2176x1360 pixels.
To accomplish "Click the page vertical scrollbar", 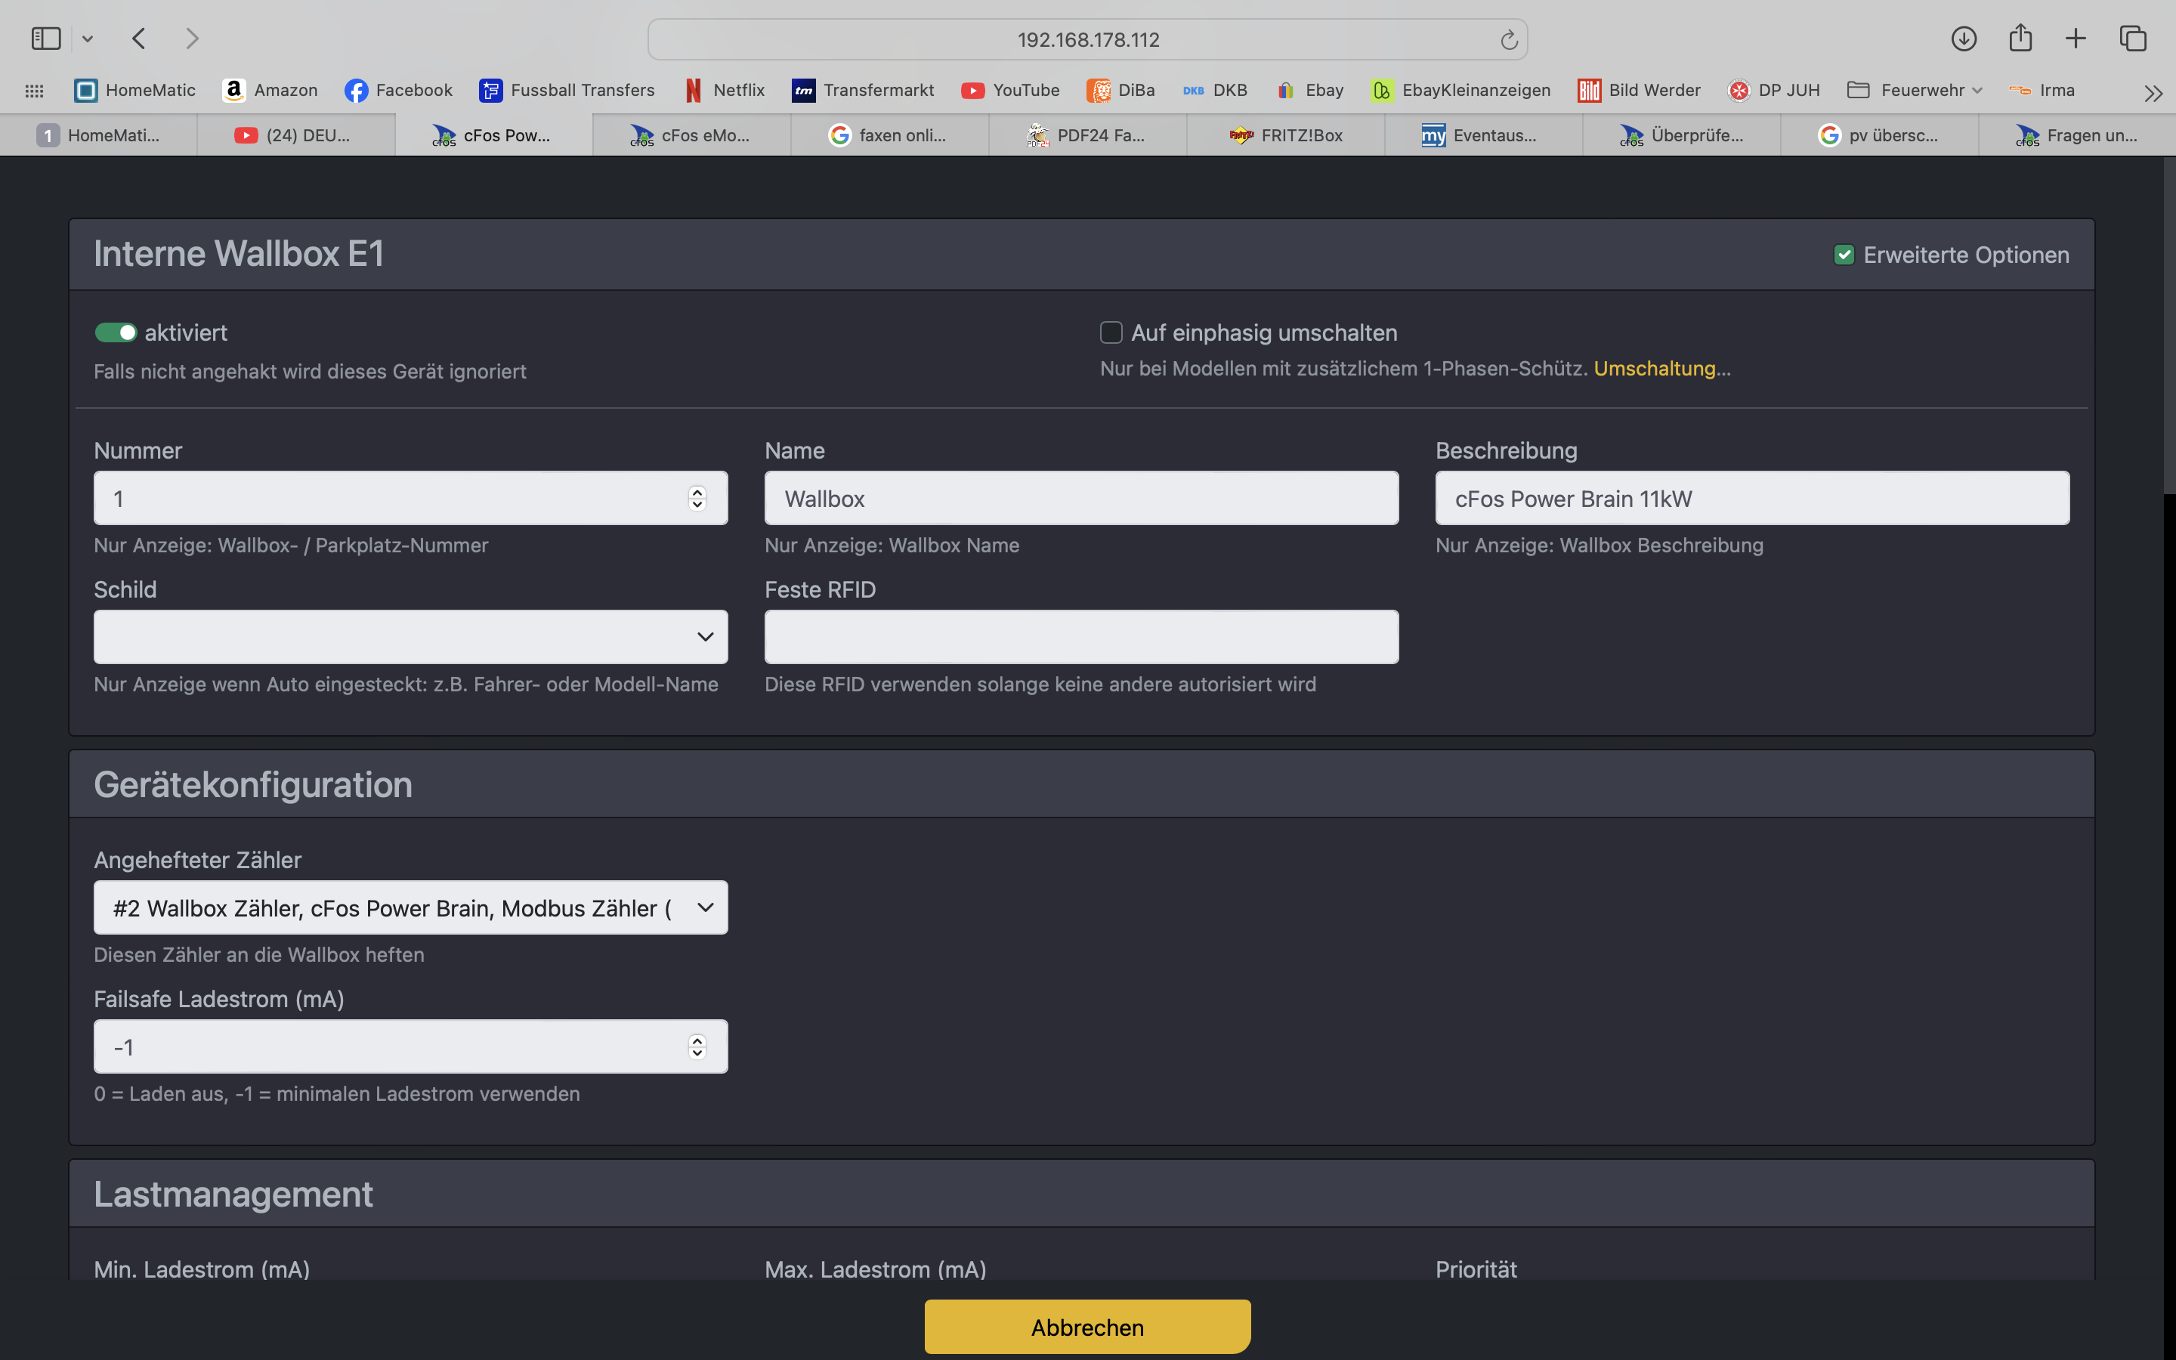I will click(2168, 326).
